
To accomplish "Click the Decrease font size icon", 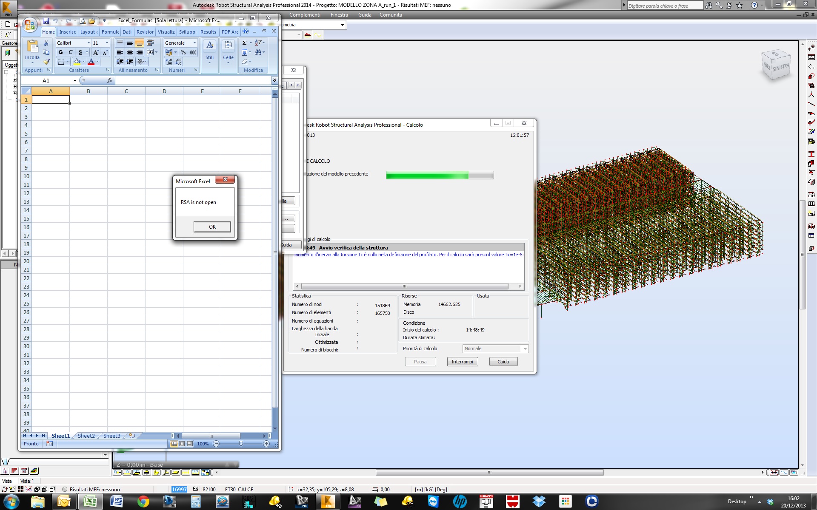I will pos(105,52).
